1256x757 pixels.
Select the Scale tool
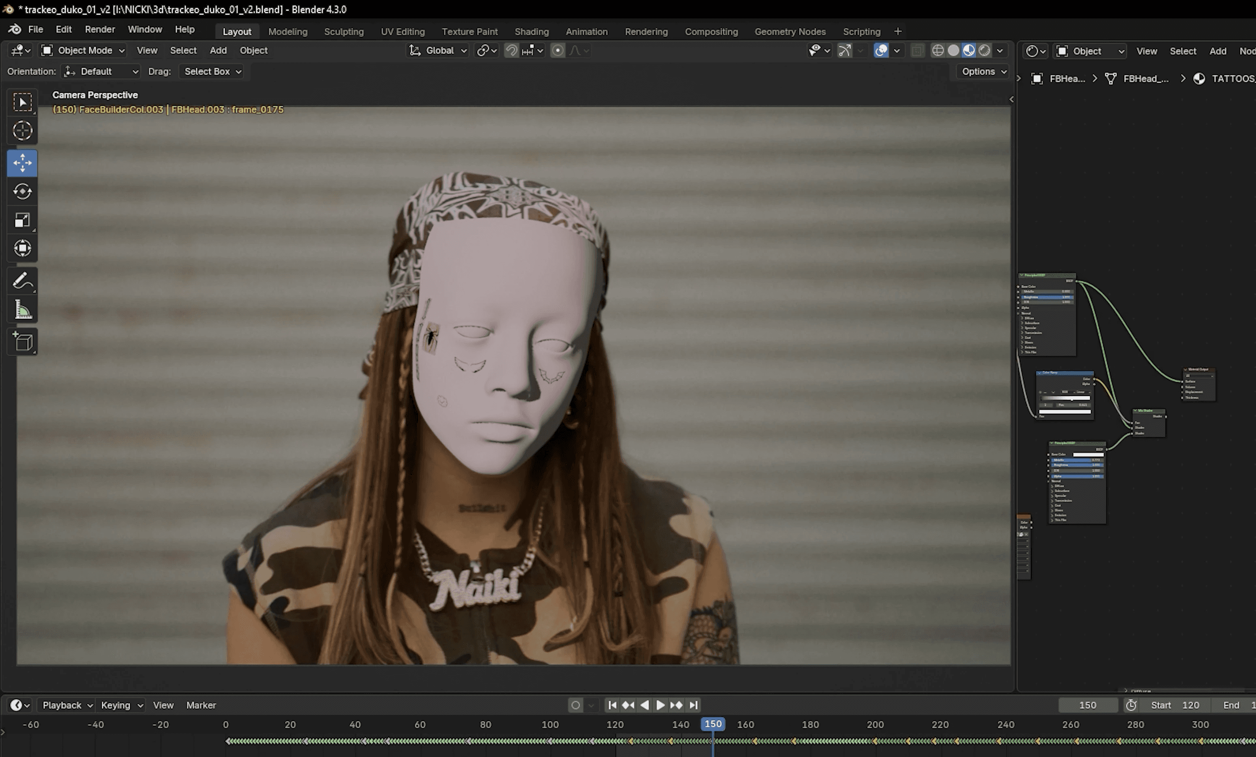click(x=22, y=220)
